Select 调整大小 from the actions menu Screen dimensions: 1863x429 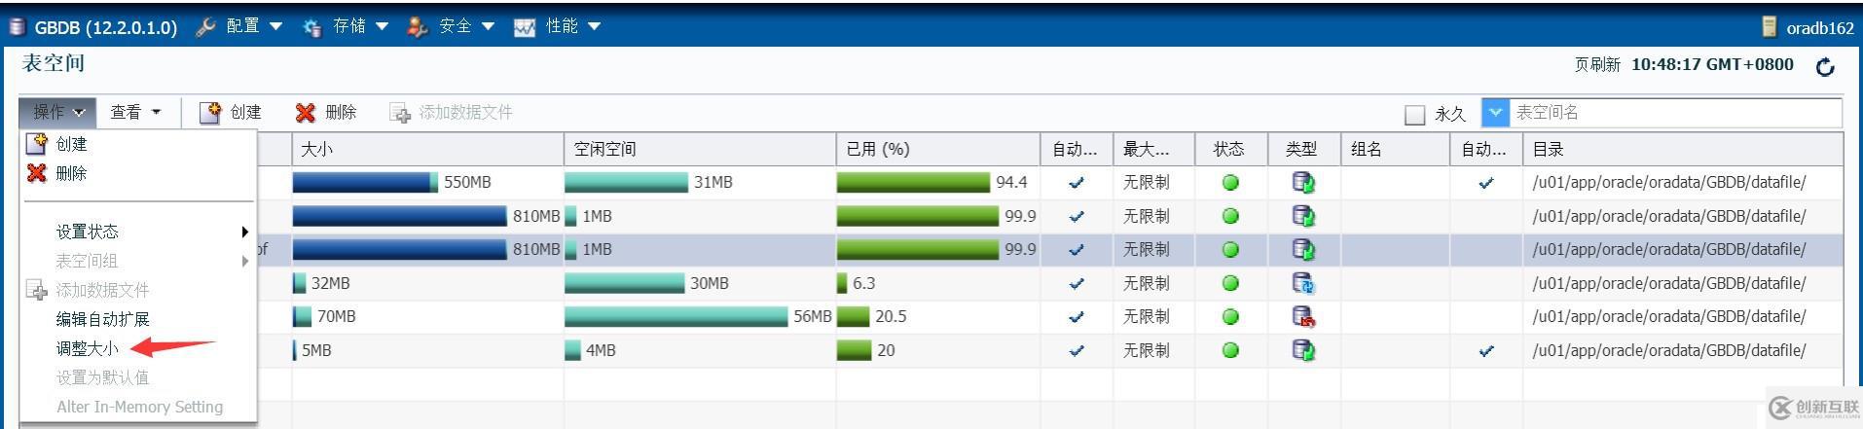pos(88,348)
